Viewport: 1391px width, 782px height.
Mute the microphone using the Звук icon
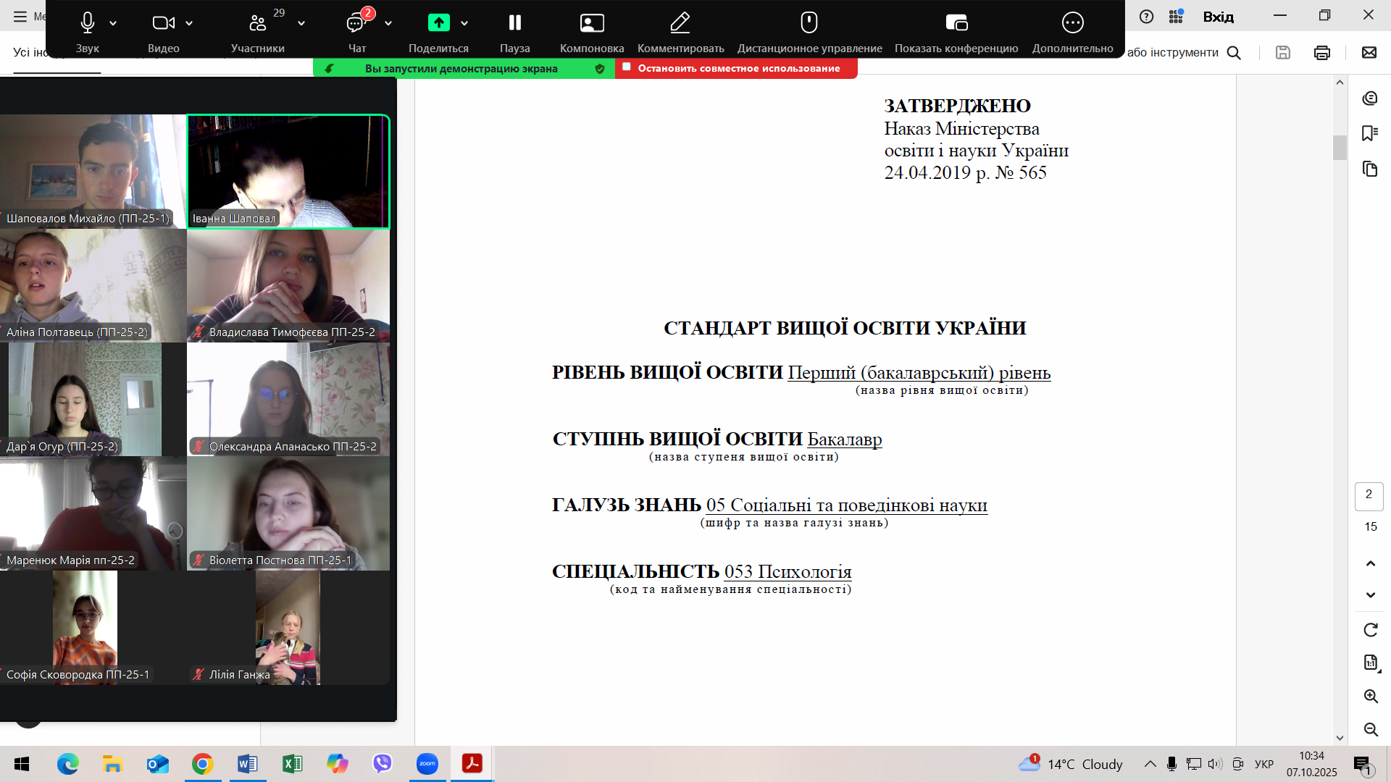tap(86, 23)
